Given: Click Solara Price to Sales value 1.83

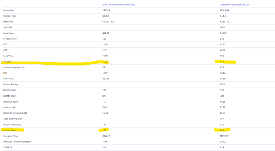Looking at the screenshot, I should (x=104, y=130).
